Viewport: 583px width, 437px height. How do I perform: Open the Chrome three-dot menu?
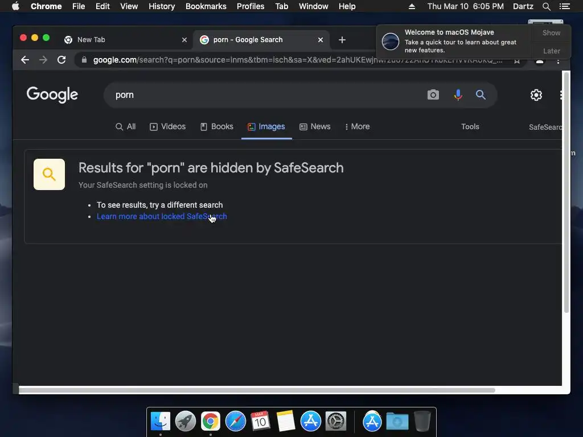click(x=558, y=60)
